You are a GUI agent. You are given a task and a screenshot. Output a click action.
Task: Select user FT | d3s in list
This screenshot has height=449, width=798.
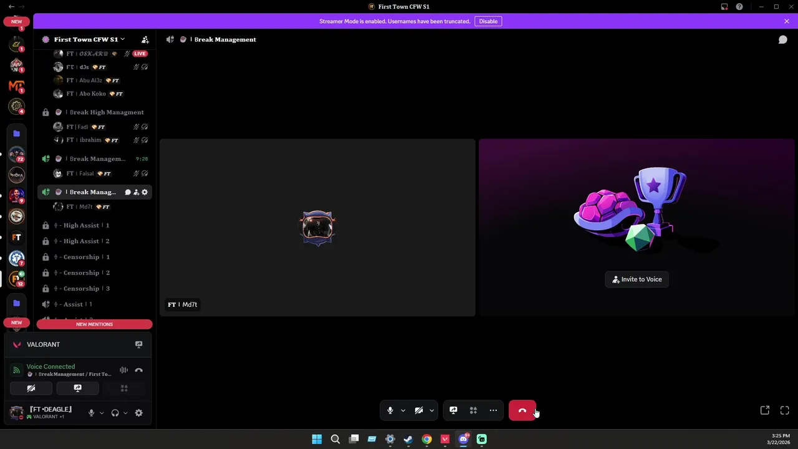click(x=100, y=67)
